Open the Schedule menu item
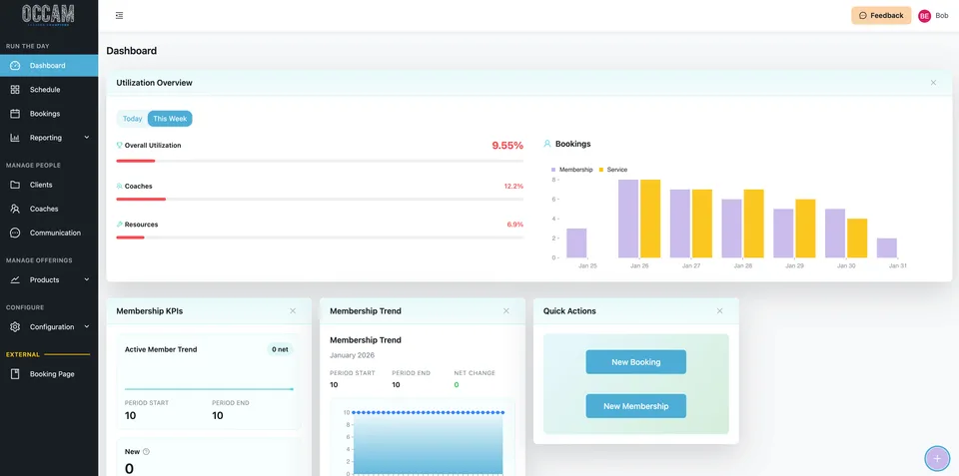959x476 pixels. [x=49, y=89]
